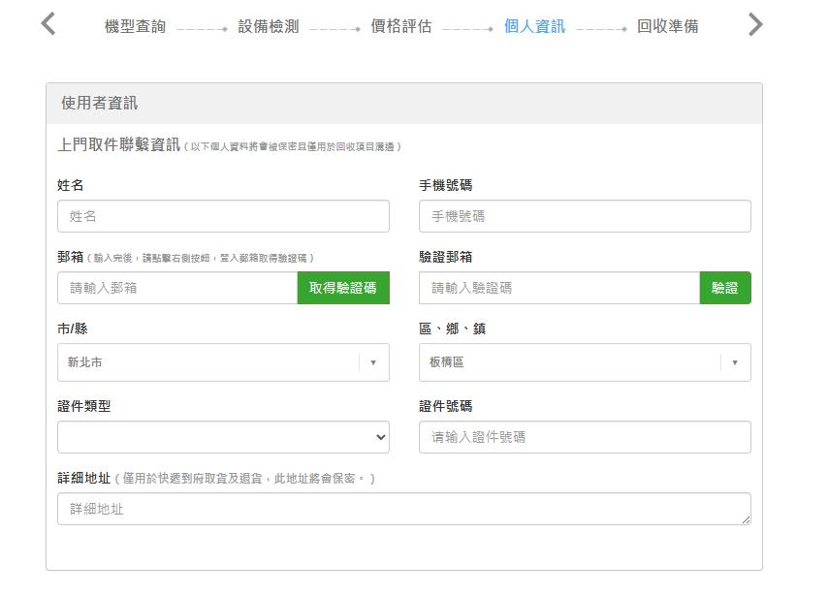Open the 機型查詢 step
The image size is (829, 595).
coord(136,26)
